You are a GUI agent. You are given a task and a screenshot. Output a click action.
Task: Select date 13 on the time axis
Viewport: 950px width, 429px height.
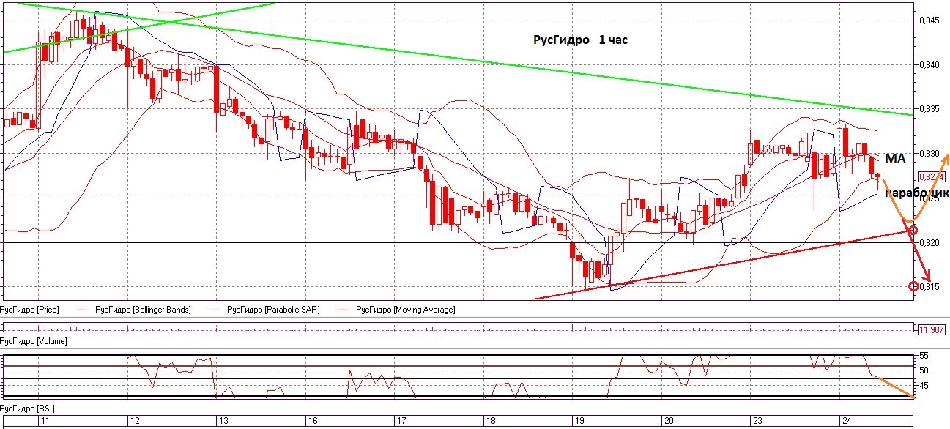coord(223,422)
